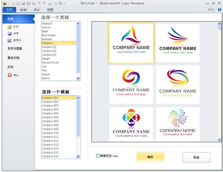The height and width of the screenshot is (172, 223).
Task: Open 最近文档 in the sidebar
Action: [x=13, y=58]
